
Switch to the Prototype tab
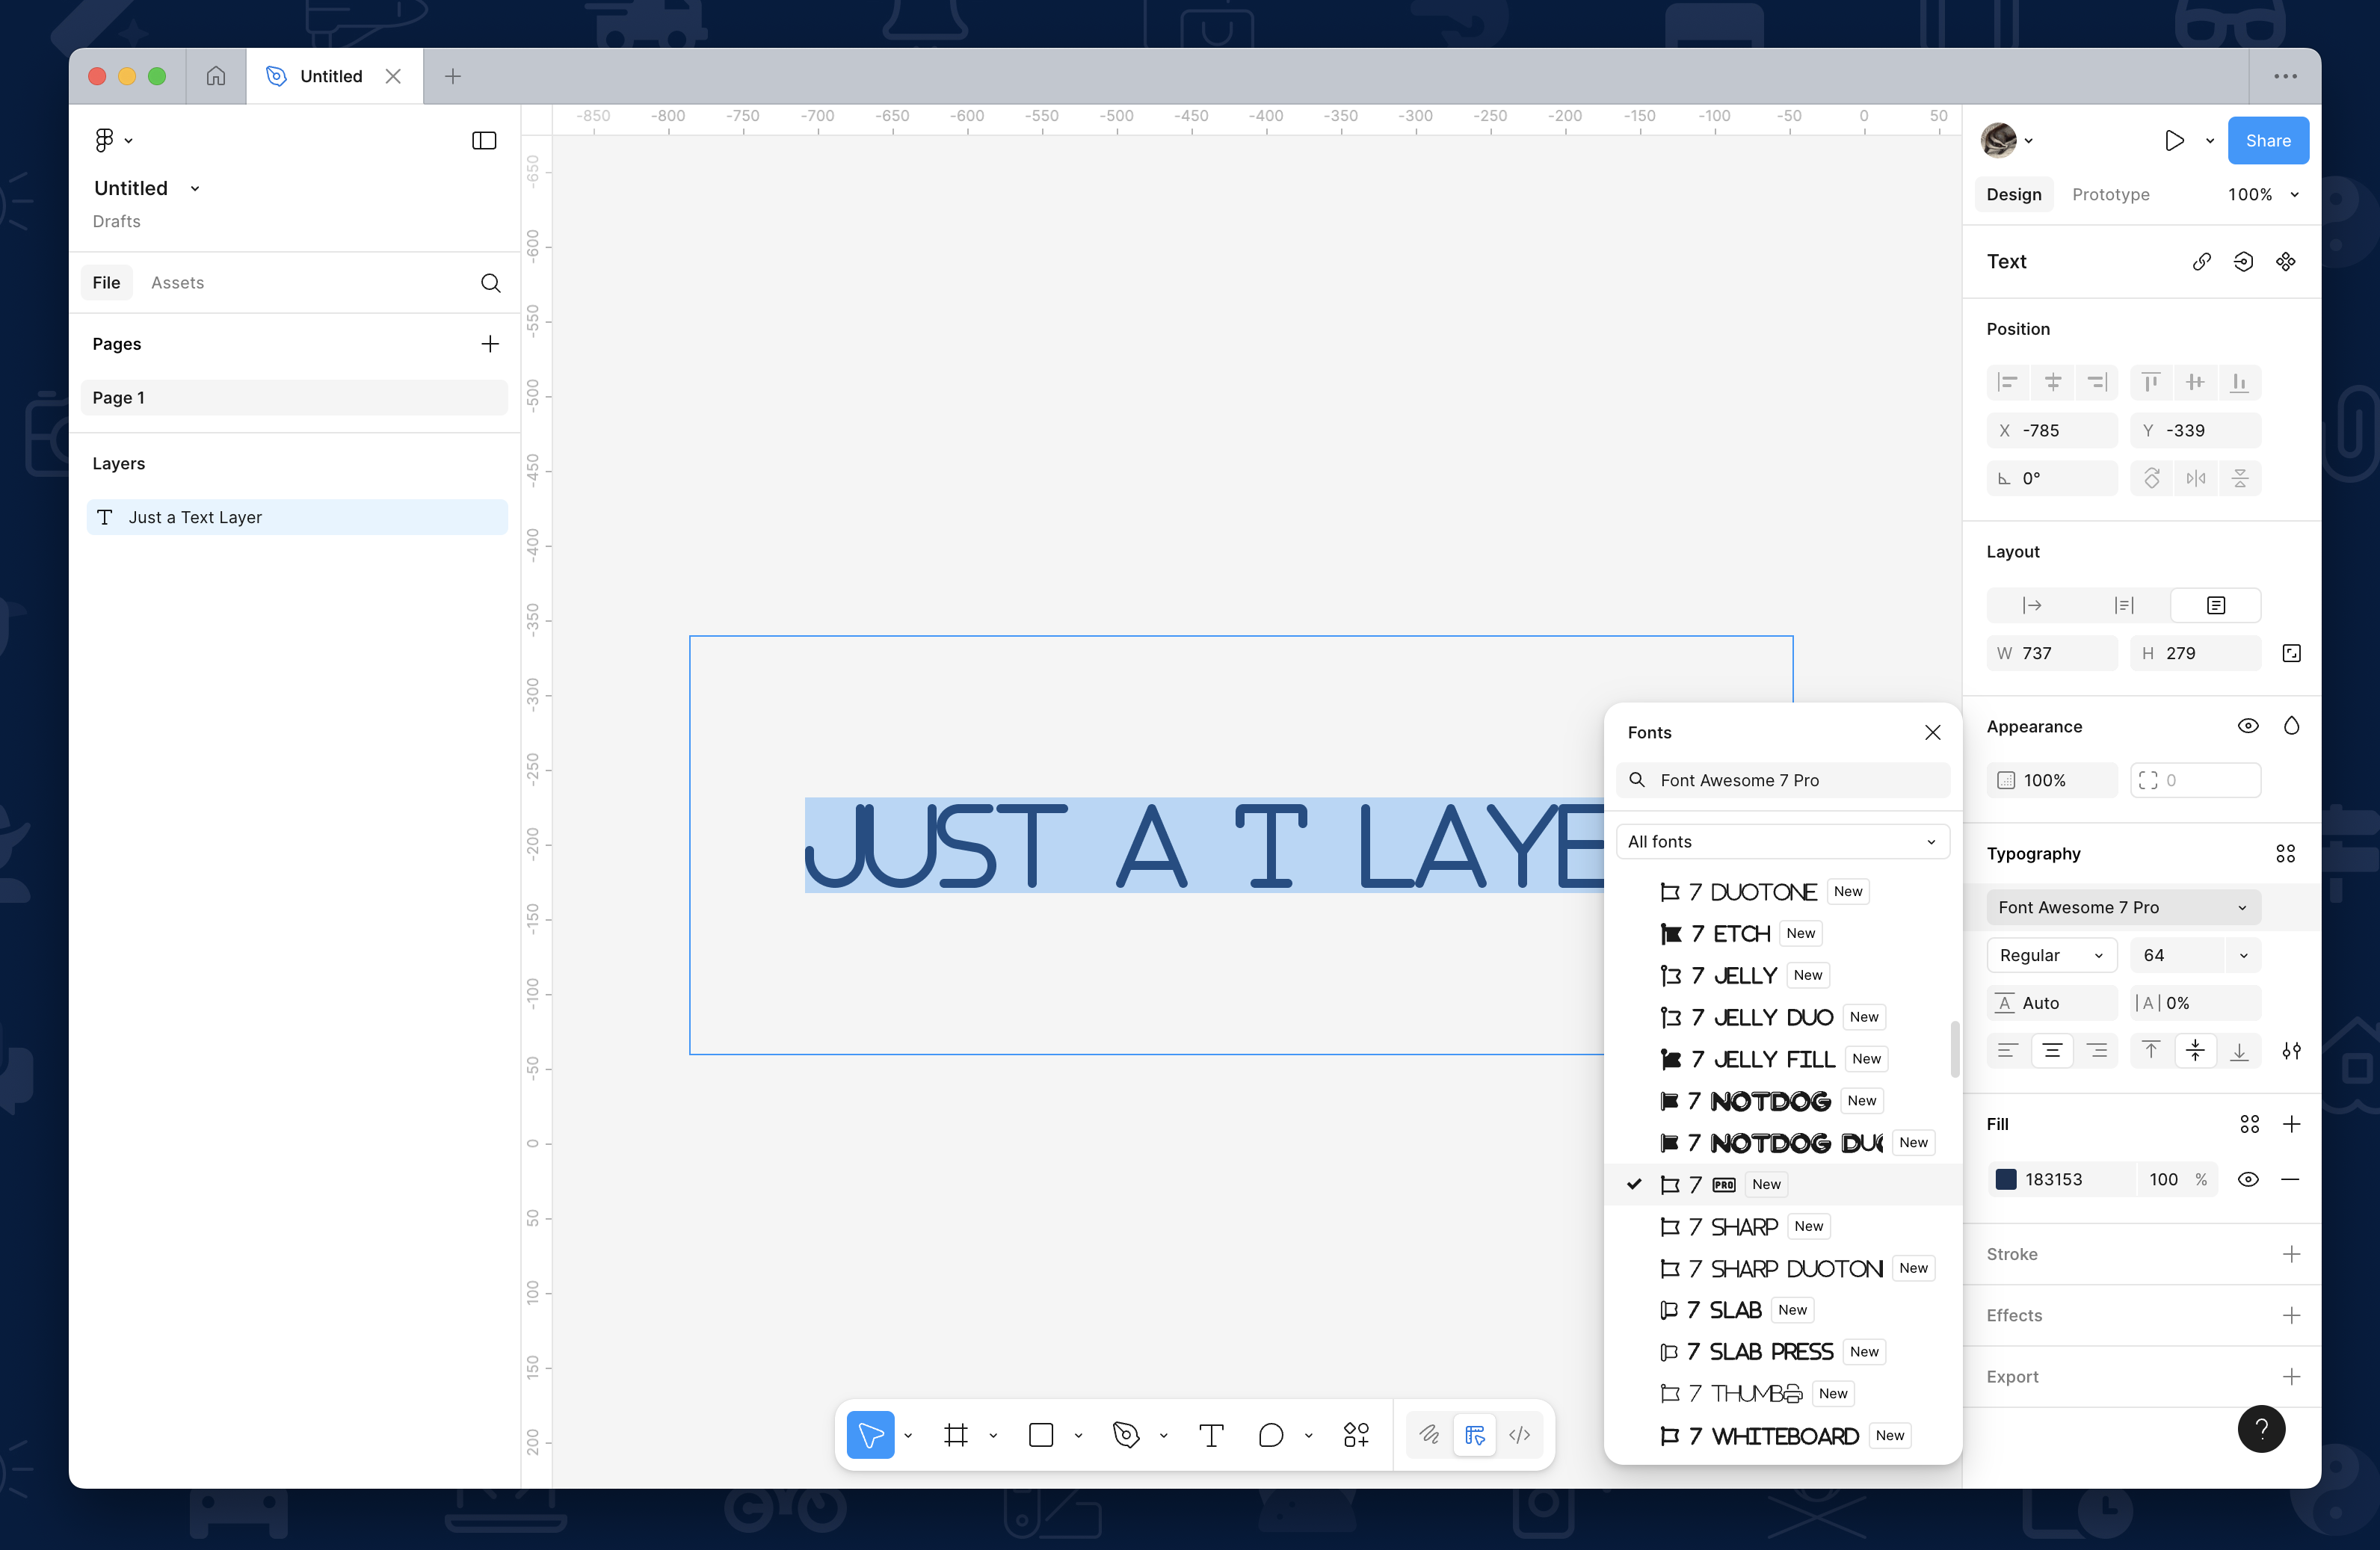tap(2110, 194)
